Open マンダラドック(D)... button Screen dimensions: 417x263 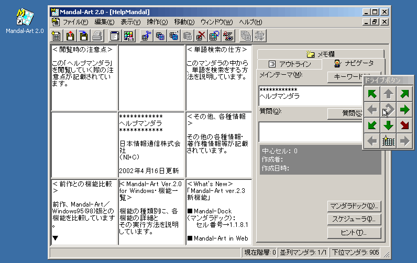click(x=354, y=206)
